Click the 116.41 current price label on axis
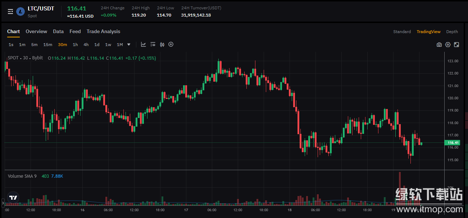468x218 pixels. [452, 143]
